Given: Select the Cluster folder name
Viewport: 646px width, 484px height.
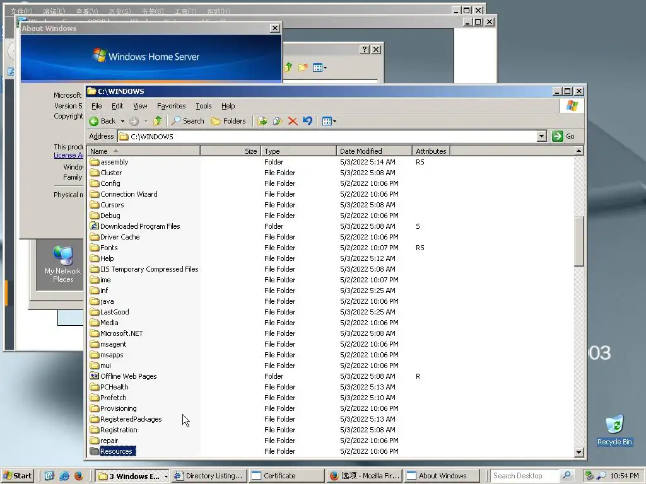Looking at the screenshot, I should (x=111, y=173).
